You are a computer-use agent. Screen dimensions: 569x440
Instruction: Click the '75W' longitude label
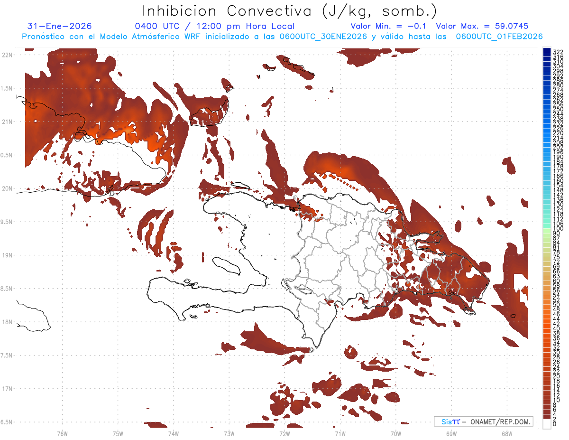(x=118, y=433)
